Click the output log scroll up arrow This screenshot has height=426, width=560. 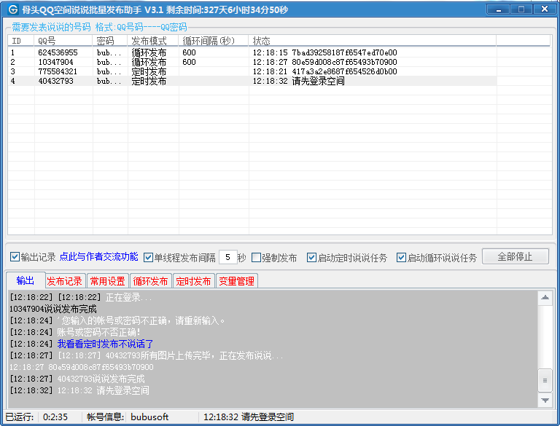tap(545, 297)
